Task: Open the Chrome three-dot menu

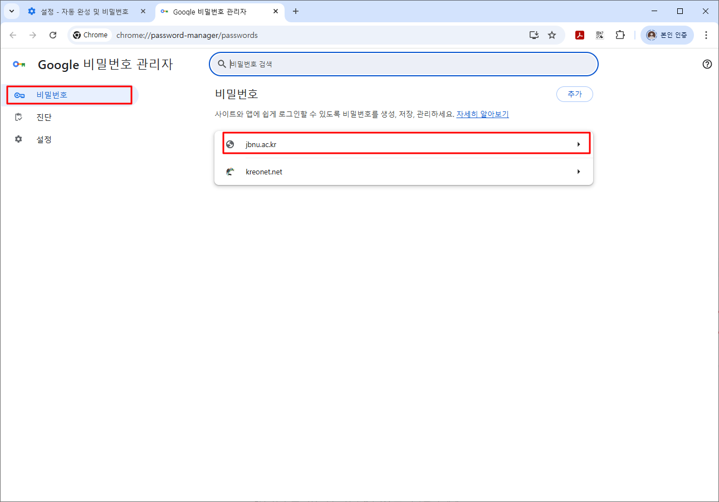Action: (x=706, y=35)
